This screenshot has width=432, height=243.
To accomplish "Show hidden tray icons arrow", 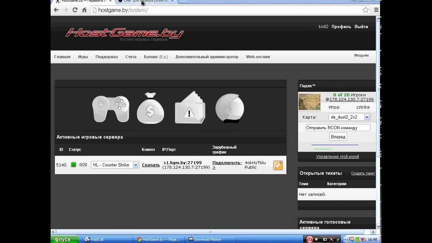I will click(345, 240).
